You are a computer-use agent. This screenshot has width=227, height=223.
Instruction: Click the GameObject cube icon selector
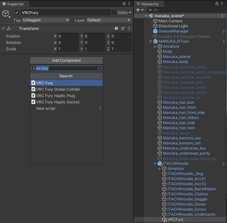[6, 14]
